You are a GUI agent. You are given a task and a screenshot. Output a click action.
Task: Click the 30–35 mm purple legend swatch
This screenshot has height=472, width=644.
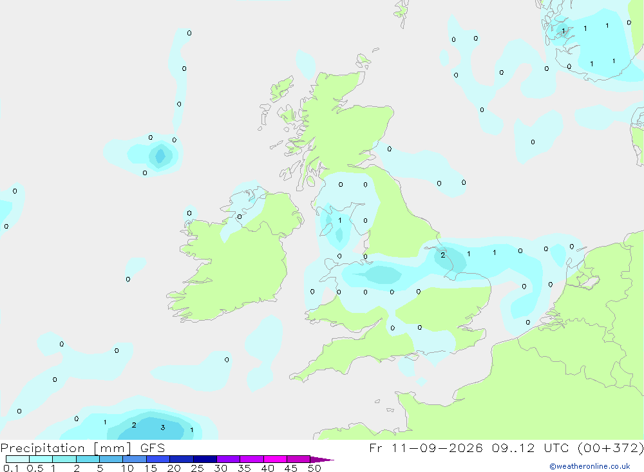tap(229, 459)
